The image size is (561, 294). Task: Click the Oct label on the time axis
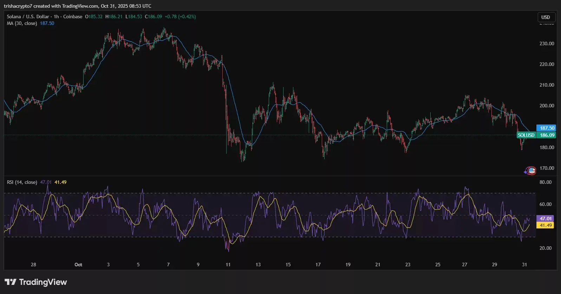[x=78, y=265]
